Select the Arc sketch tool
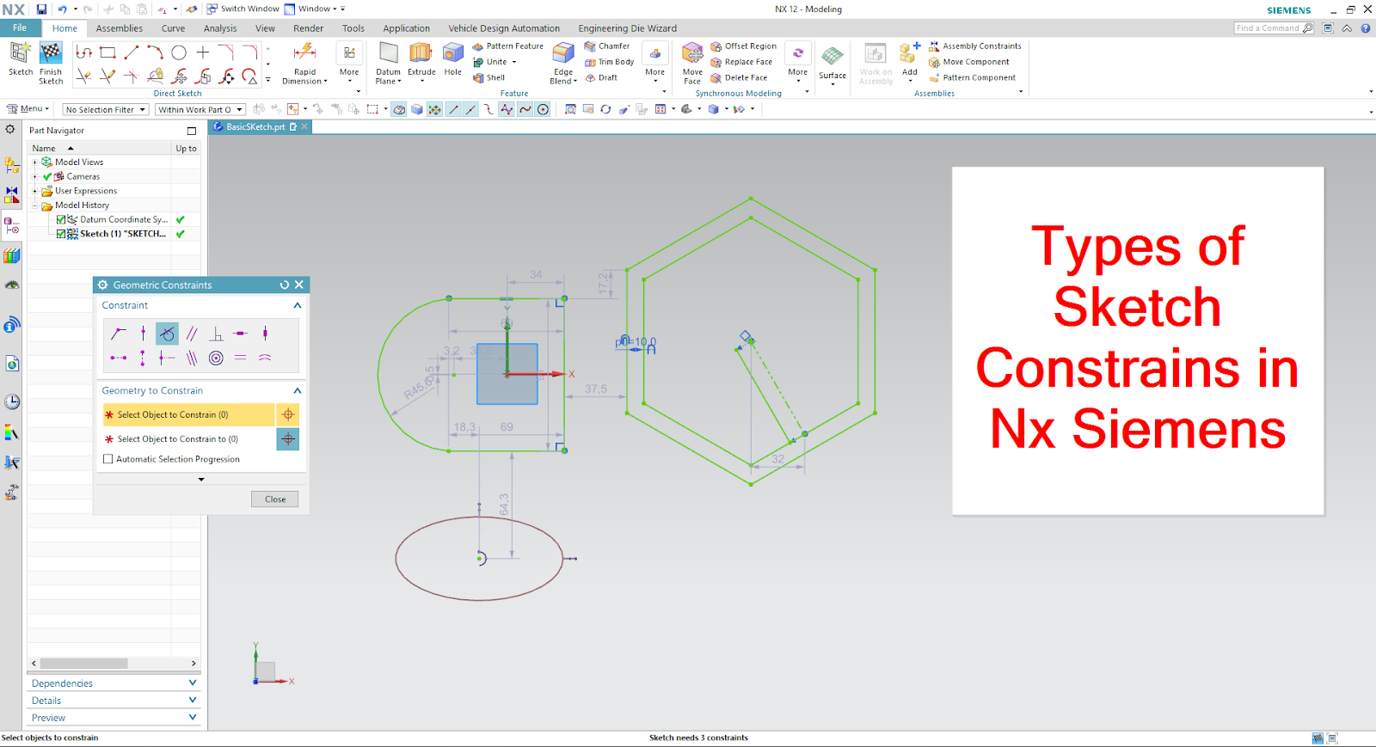The image size is (1376, 747). [x=155, y=52]
